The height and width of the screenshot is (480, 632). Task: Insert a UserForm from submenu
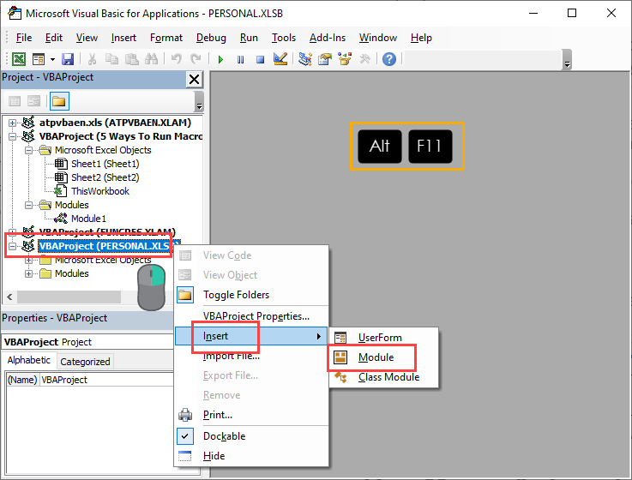(383, 338)
